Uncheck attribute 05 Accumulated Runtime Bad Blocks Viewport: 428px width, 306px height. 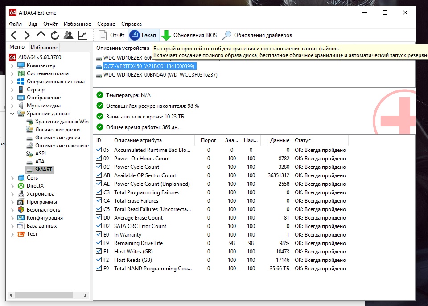[99, 150]
